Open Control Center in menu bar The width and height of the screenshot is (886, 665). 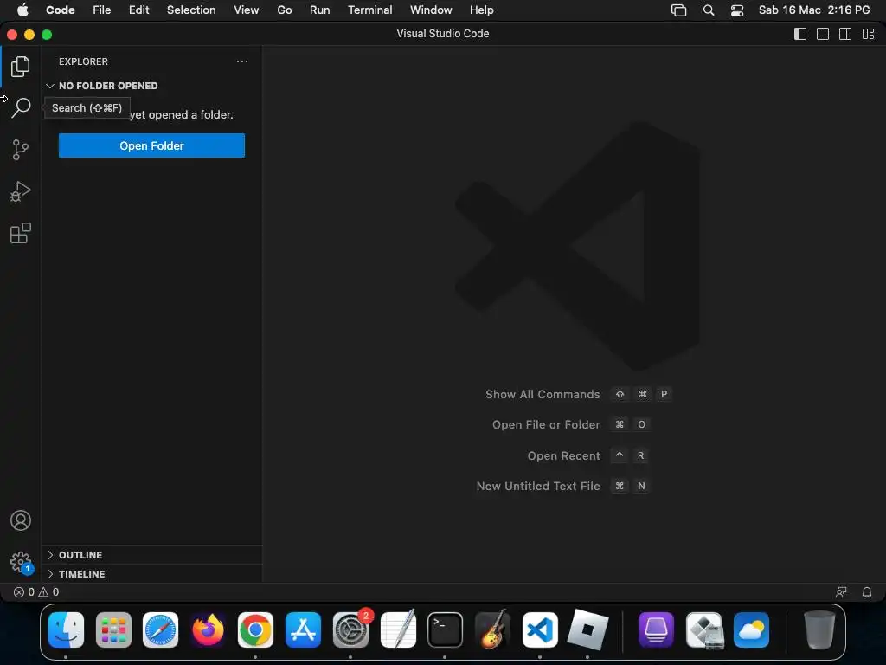[x=737, y=10]
